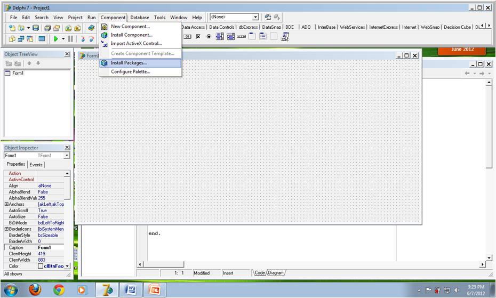The height and width of the screenshot is (298, 496).
Task: Open Microsoft Word from the taskbar
Action: click(x=130, y=289)
